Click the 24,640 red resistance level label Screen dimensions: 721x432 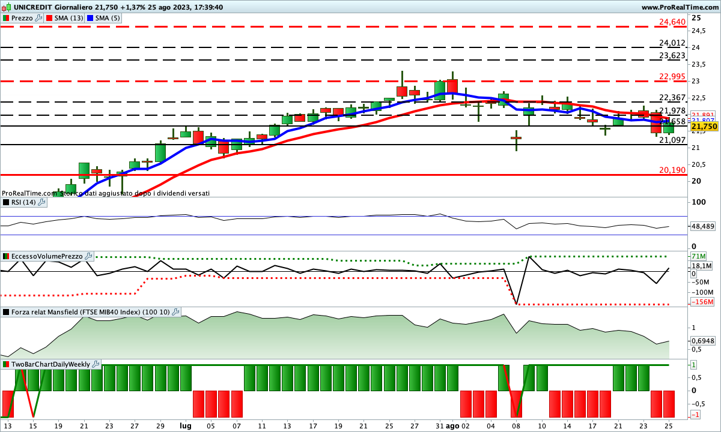[x=672, y=22]
